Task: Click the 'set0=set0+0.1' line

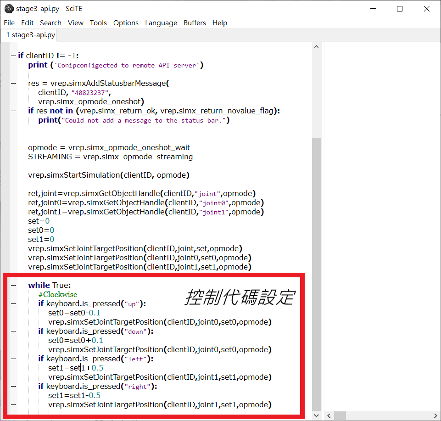Action: tap(76, 341)
